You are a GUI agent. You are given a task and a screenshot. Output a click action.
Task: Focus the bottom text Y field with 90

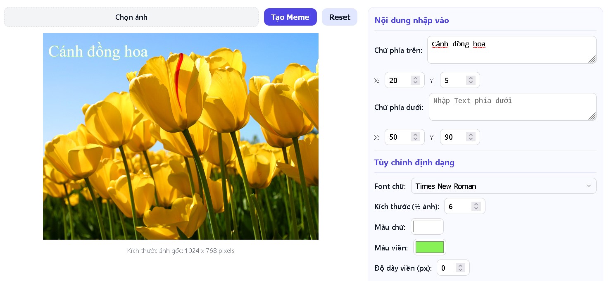point(453,137)
